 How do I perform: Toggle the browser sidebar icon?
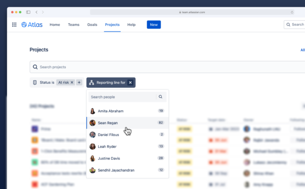28,12
